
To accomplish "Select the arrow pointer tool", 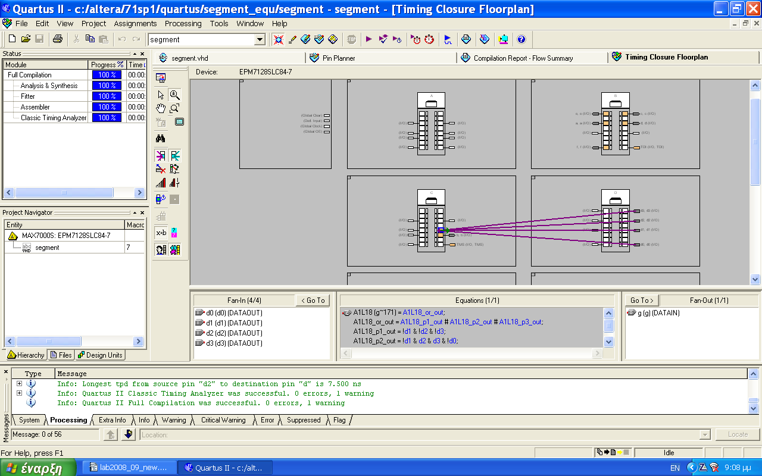I will (161, 95).
